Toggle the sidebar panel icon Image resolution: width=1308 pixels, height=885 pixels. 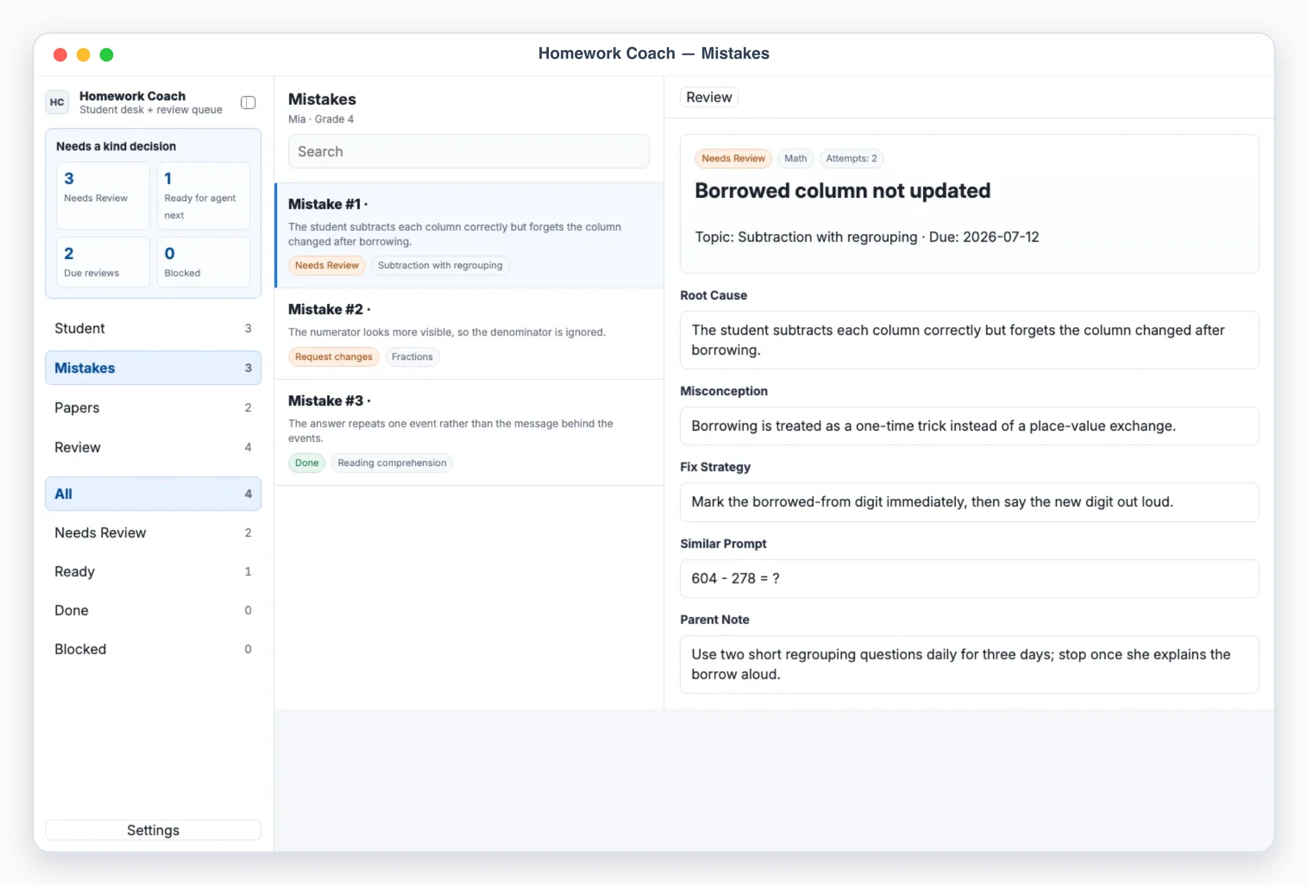[248, 103]
